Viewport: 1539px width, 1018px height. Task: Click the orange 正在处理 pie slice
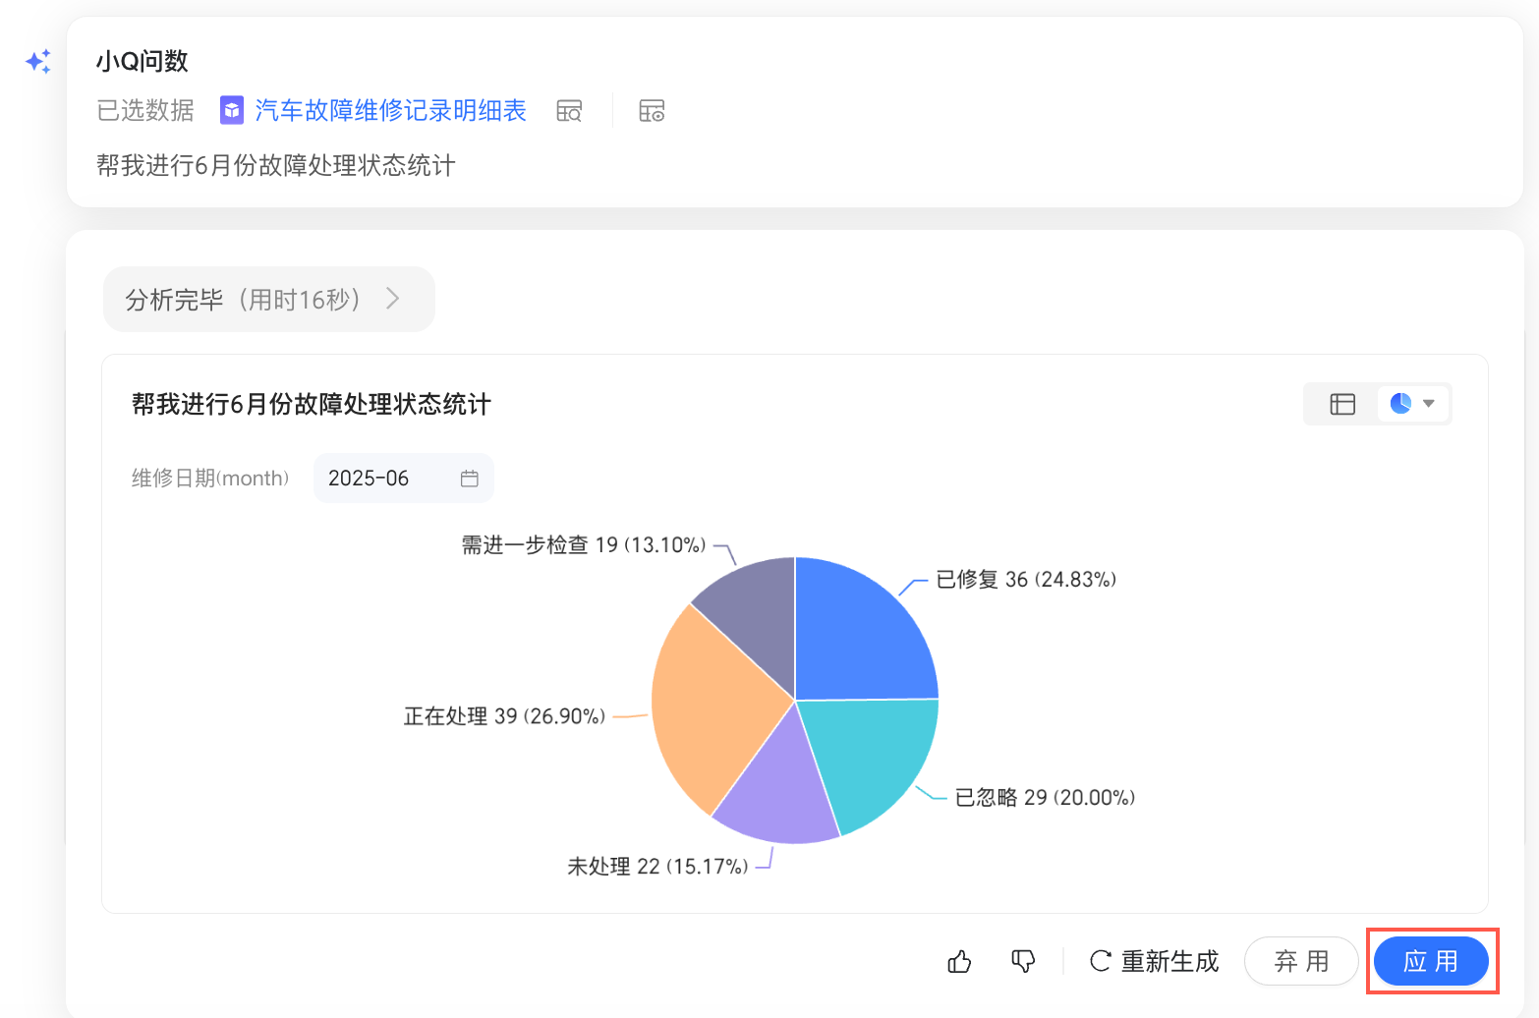click(711, 707)
